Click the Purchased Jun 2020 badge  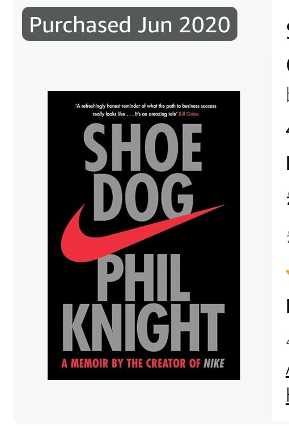coord(130,24)
